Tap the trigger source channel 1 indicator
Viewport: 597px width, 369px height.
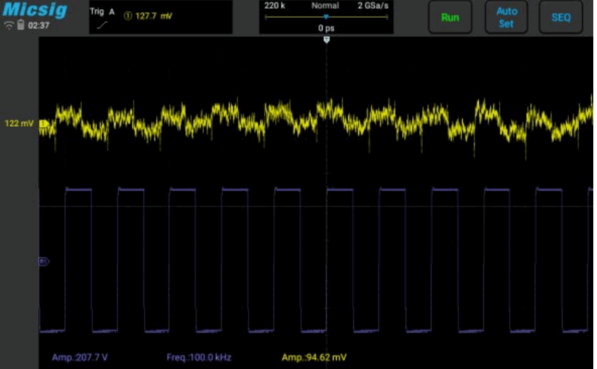click(129, 15)
